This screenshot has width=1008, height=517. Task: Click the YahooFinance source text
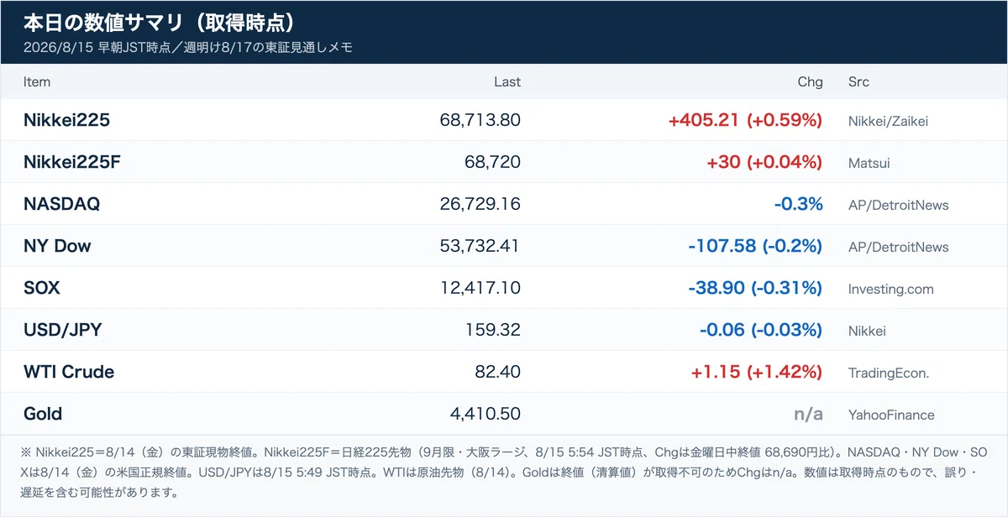click(891, 415)
